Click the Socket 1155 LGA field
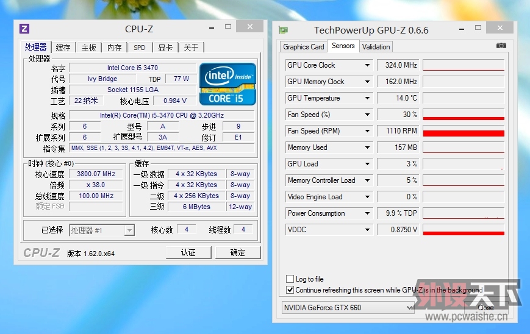 pyautogui.click(x=132, y=90)
